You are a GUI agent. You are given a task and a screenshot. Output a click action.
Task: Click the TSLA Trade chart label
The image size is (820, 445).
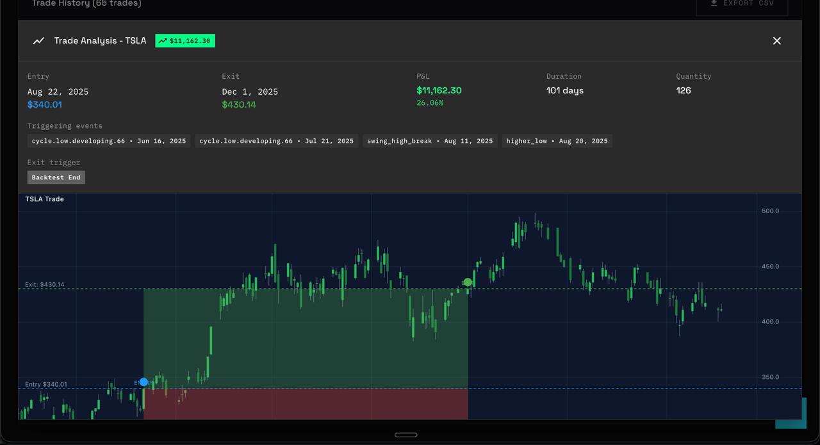44,199
